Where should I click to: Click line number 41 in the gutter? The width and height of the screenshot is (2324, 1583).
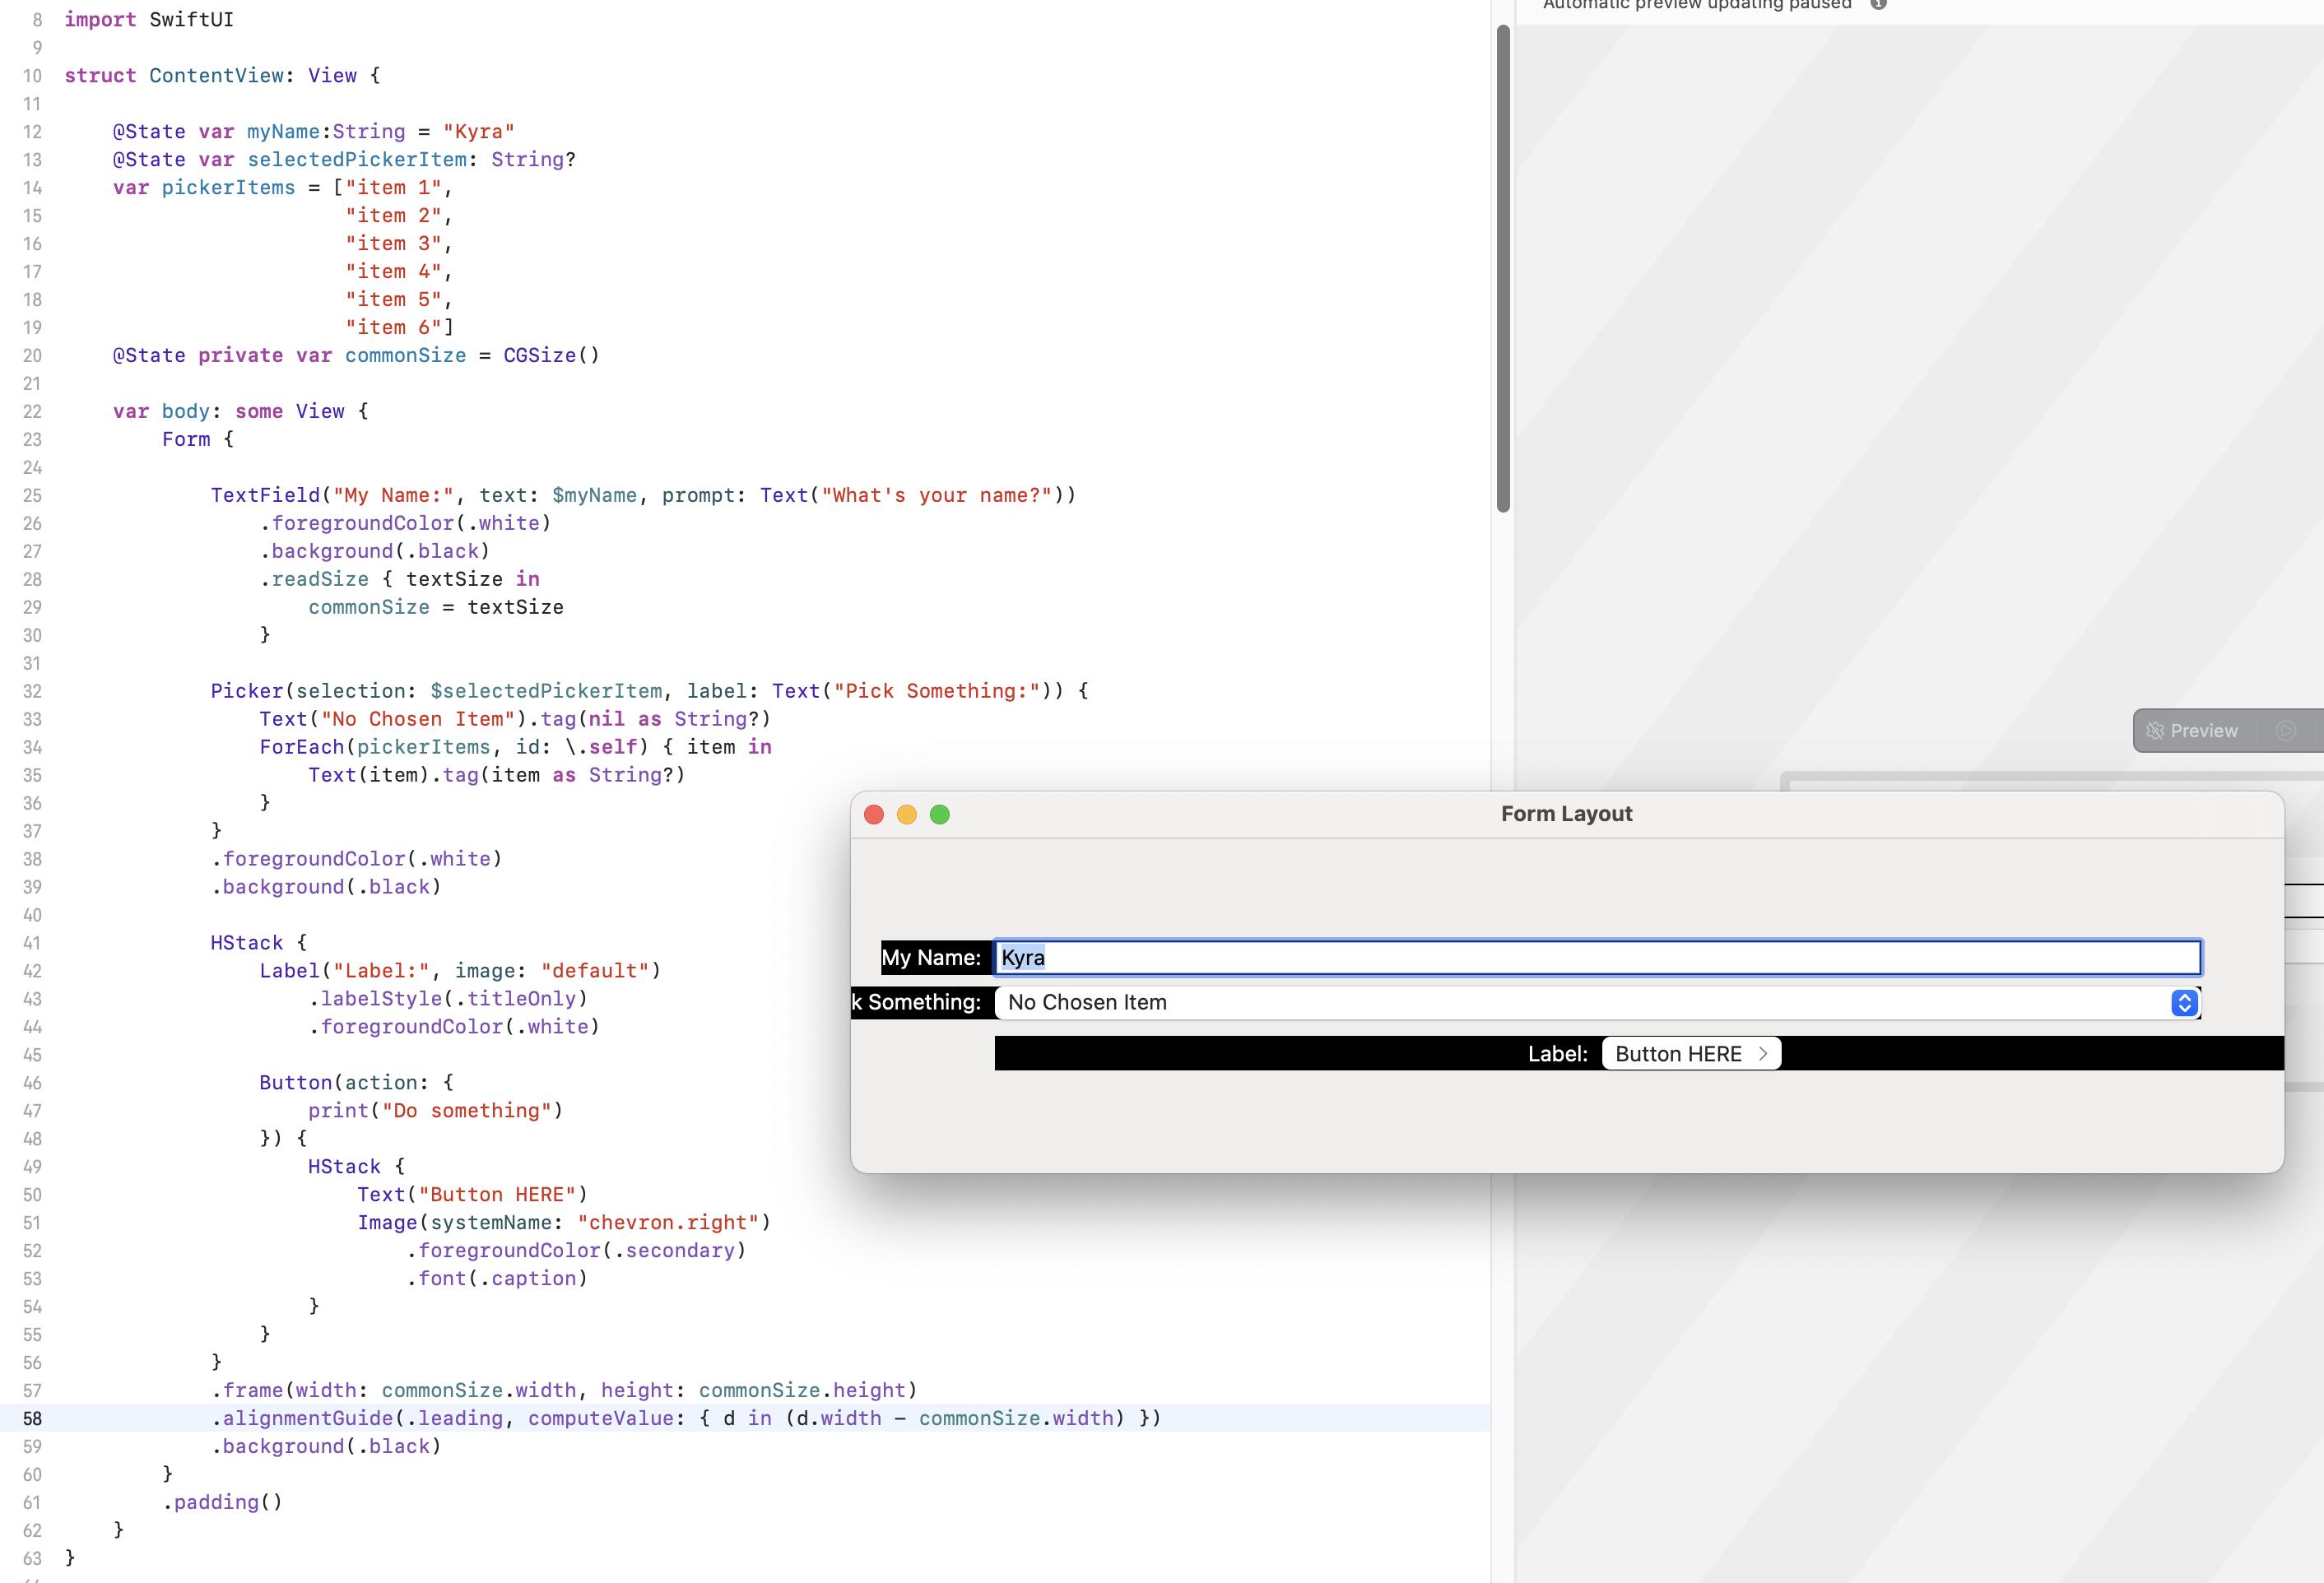point(32,943)
